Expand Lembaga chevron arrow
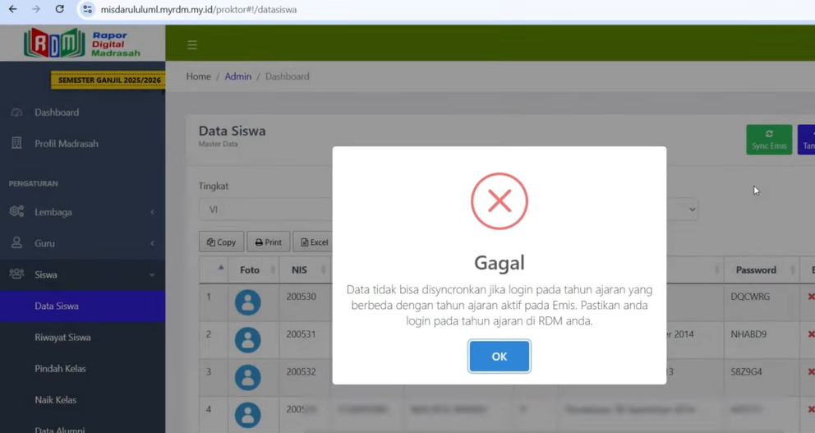This screenshot has width=815, height=433. click(x=152, y=212)
